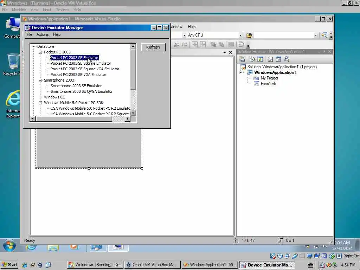
Task: Click the guest Windows Start orb
Action: (9, 245)
